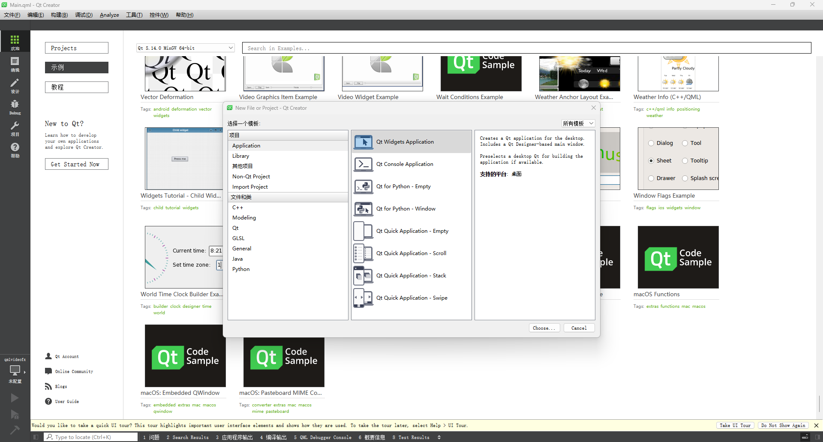Select the Qt Console Application template icon
Viewport: 823px width, 442px height.
(x=363, y=164)
